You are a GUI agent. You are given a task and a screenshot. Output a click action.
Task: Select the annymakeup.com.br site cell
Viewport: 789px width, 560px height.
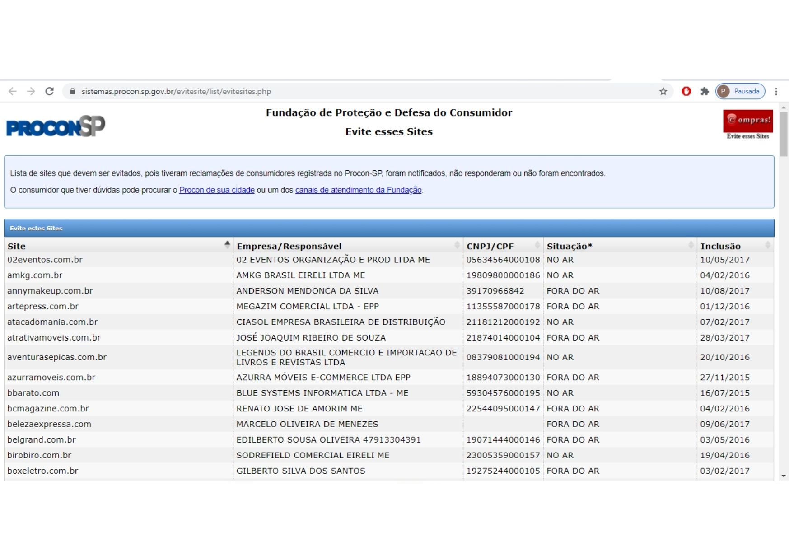118,291
